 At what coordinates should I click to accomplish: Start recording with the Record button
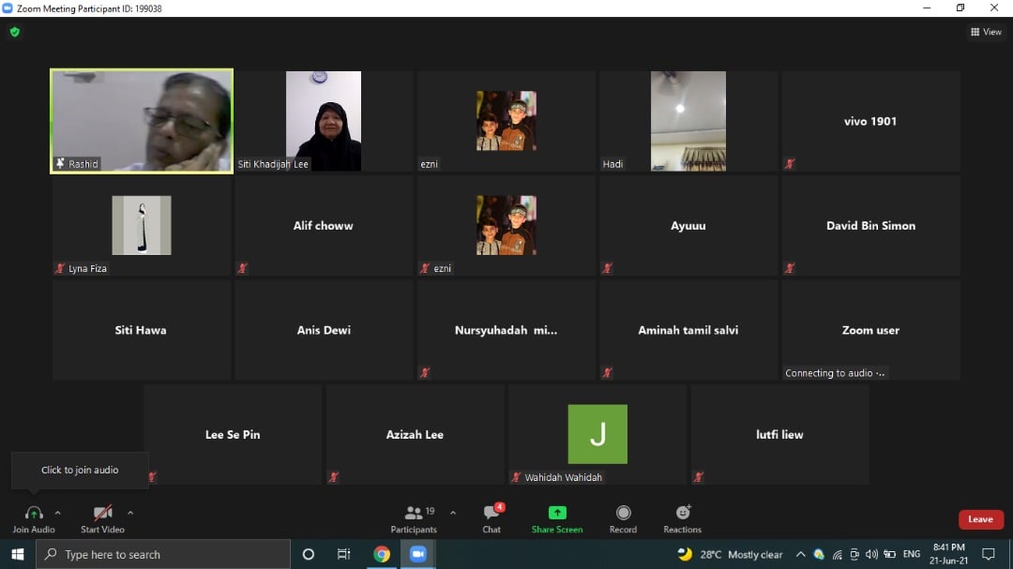(623, 518)
